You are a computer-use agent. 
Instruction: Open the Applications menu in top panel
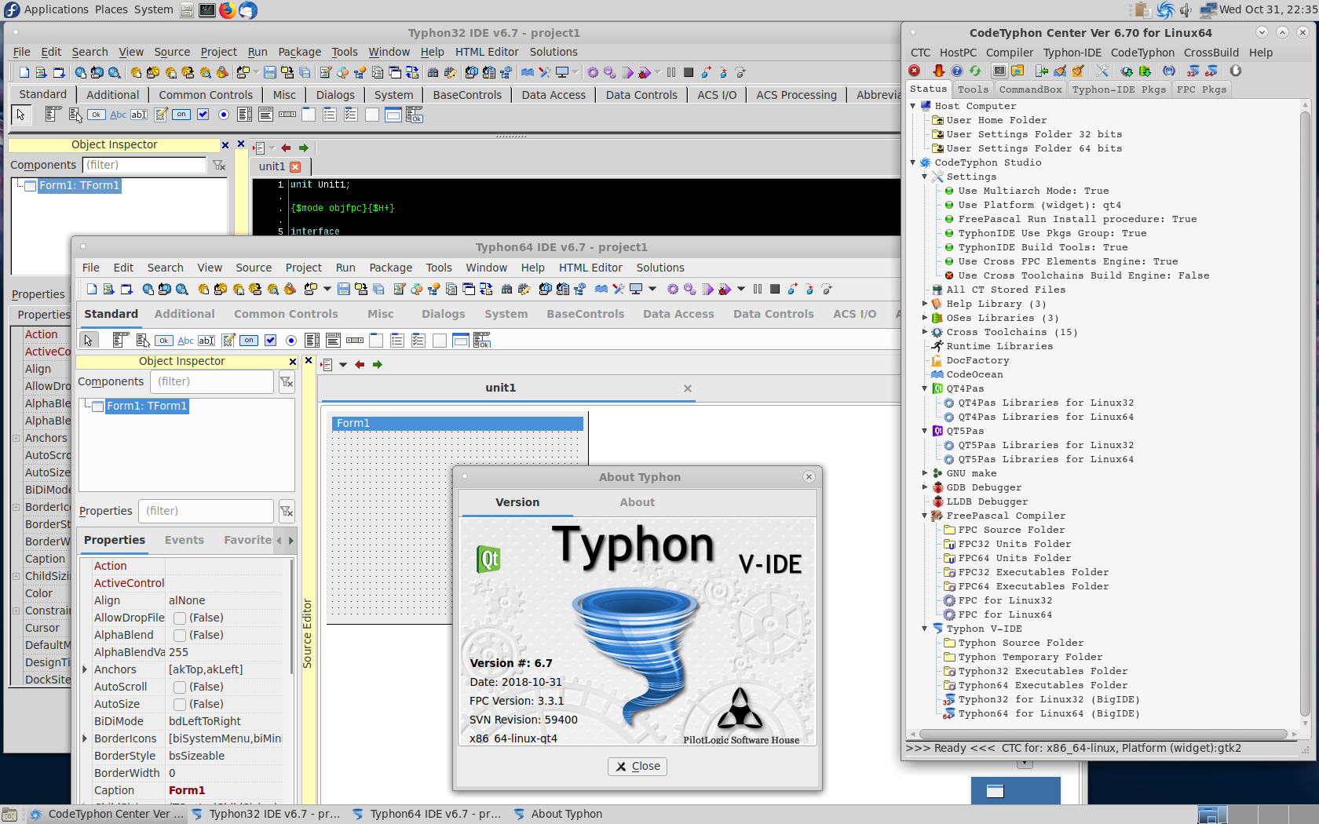[48, 9]
